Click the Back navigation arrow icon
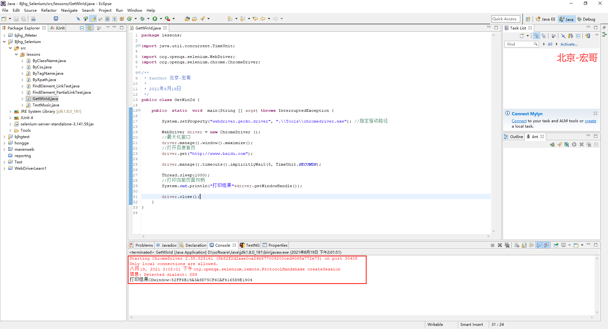The height and width of the screenshot is (329, 608). tap(263, 19)
